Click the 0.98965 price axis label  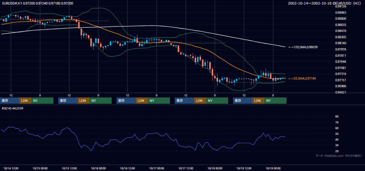point(341,13)
